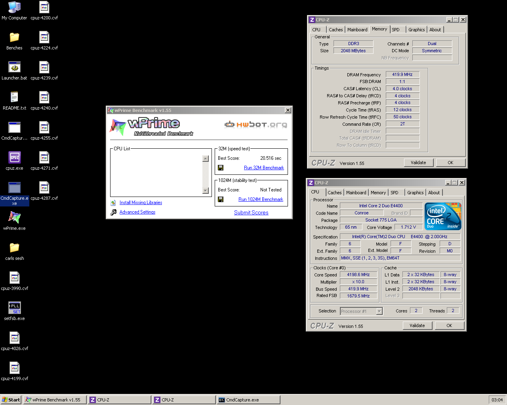Click the 20.516 sec best score
This screenshot has width=507, height=405.
(x=271, y=158)
